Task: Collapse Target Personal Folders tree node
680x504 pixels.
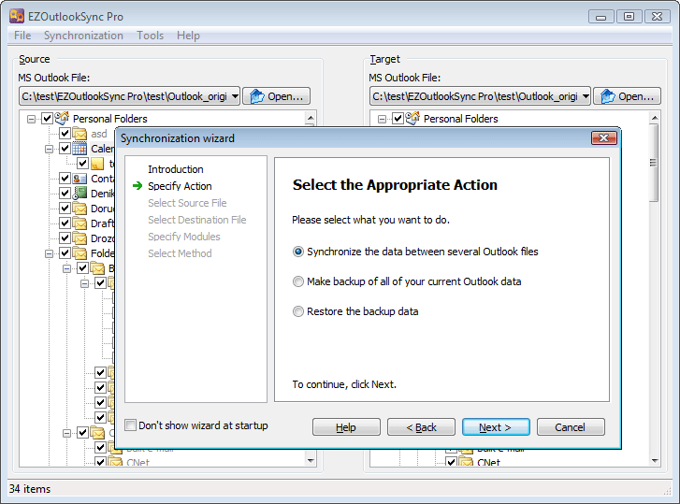Action: (x=382, y=119)
